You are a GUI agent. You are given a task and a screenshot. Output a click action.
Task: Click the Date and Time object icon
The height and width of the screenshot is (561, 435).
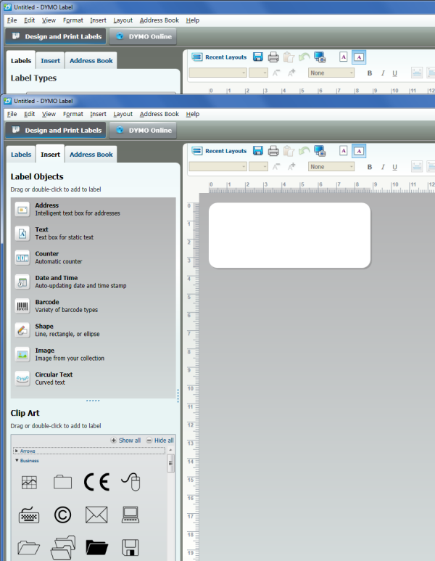click(22, 282)
